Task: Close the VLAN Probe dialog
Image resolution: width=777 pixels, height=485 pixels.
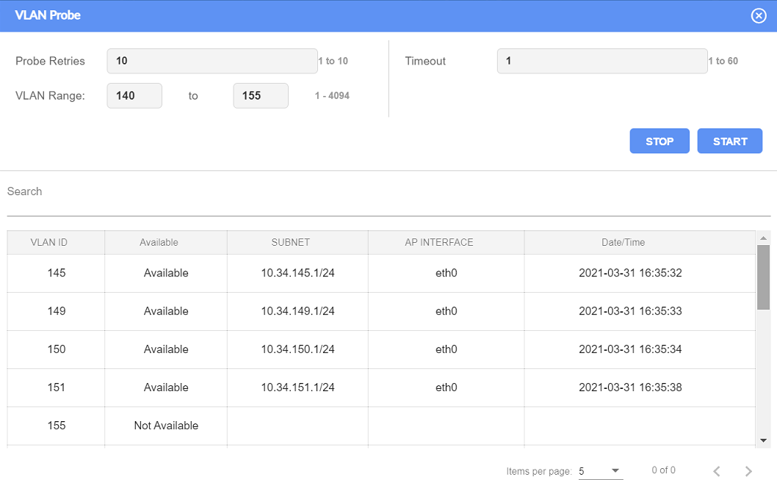Action: (759, 15)
